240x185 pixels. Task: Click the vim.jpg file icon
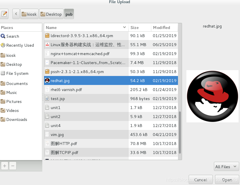coord(47,135)
